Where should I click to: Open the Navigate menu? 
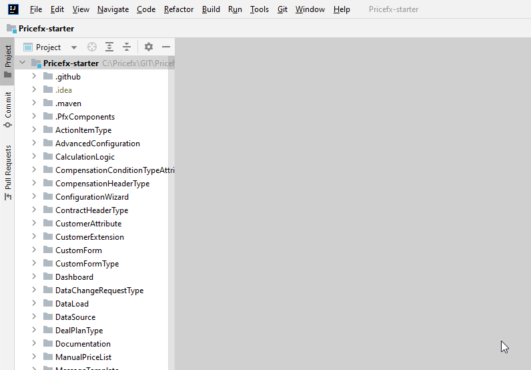[x=113, y=9]
